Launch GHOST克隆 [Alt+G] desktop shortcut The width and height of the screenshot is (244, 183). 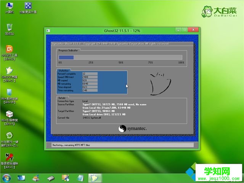(x=10, y=75)
